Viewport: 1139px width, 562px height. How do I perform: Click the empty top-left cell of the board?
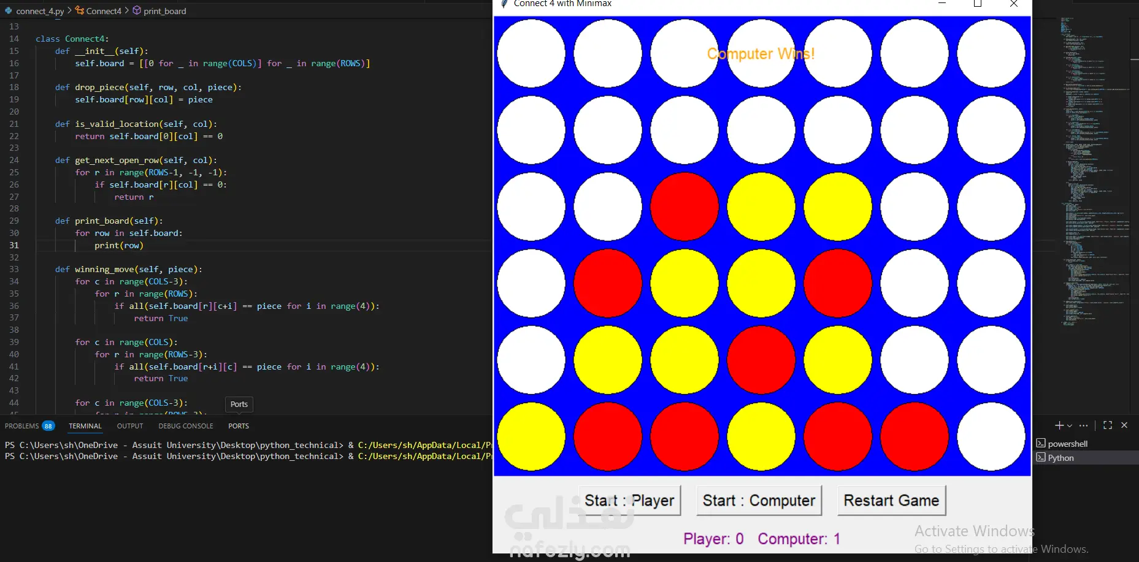click(x=531, y=53)
